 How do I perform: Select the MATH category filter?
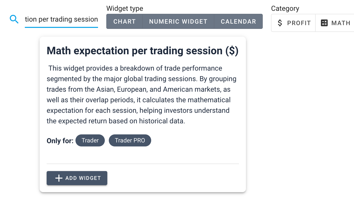(335, 23)
